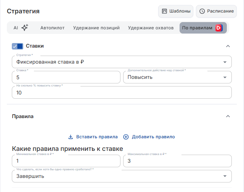Click the percent raise field with 10

click(122, 92)
